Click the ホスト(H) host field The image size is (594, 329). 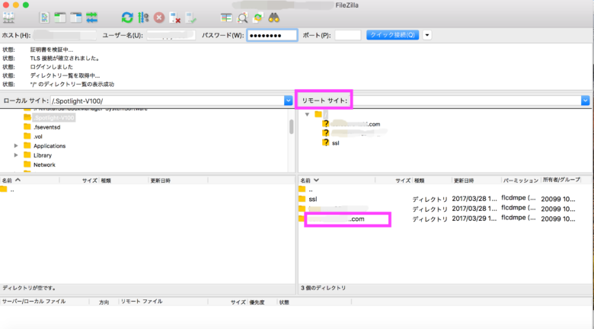[65, 35]
